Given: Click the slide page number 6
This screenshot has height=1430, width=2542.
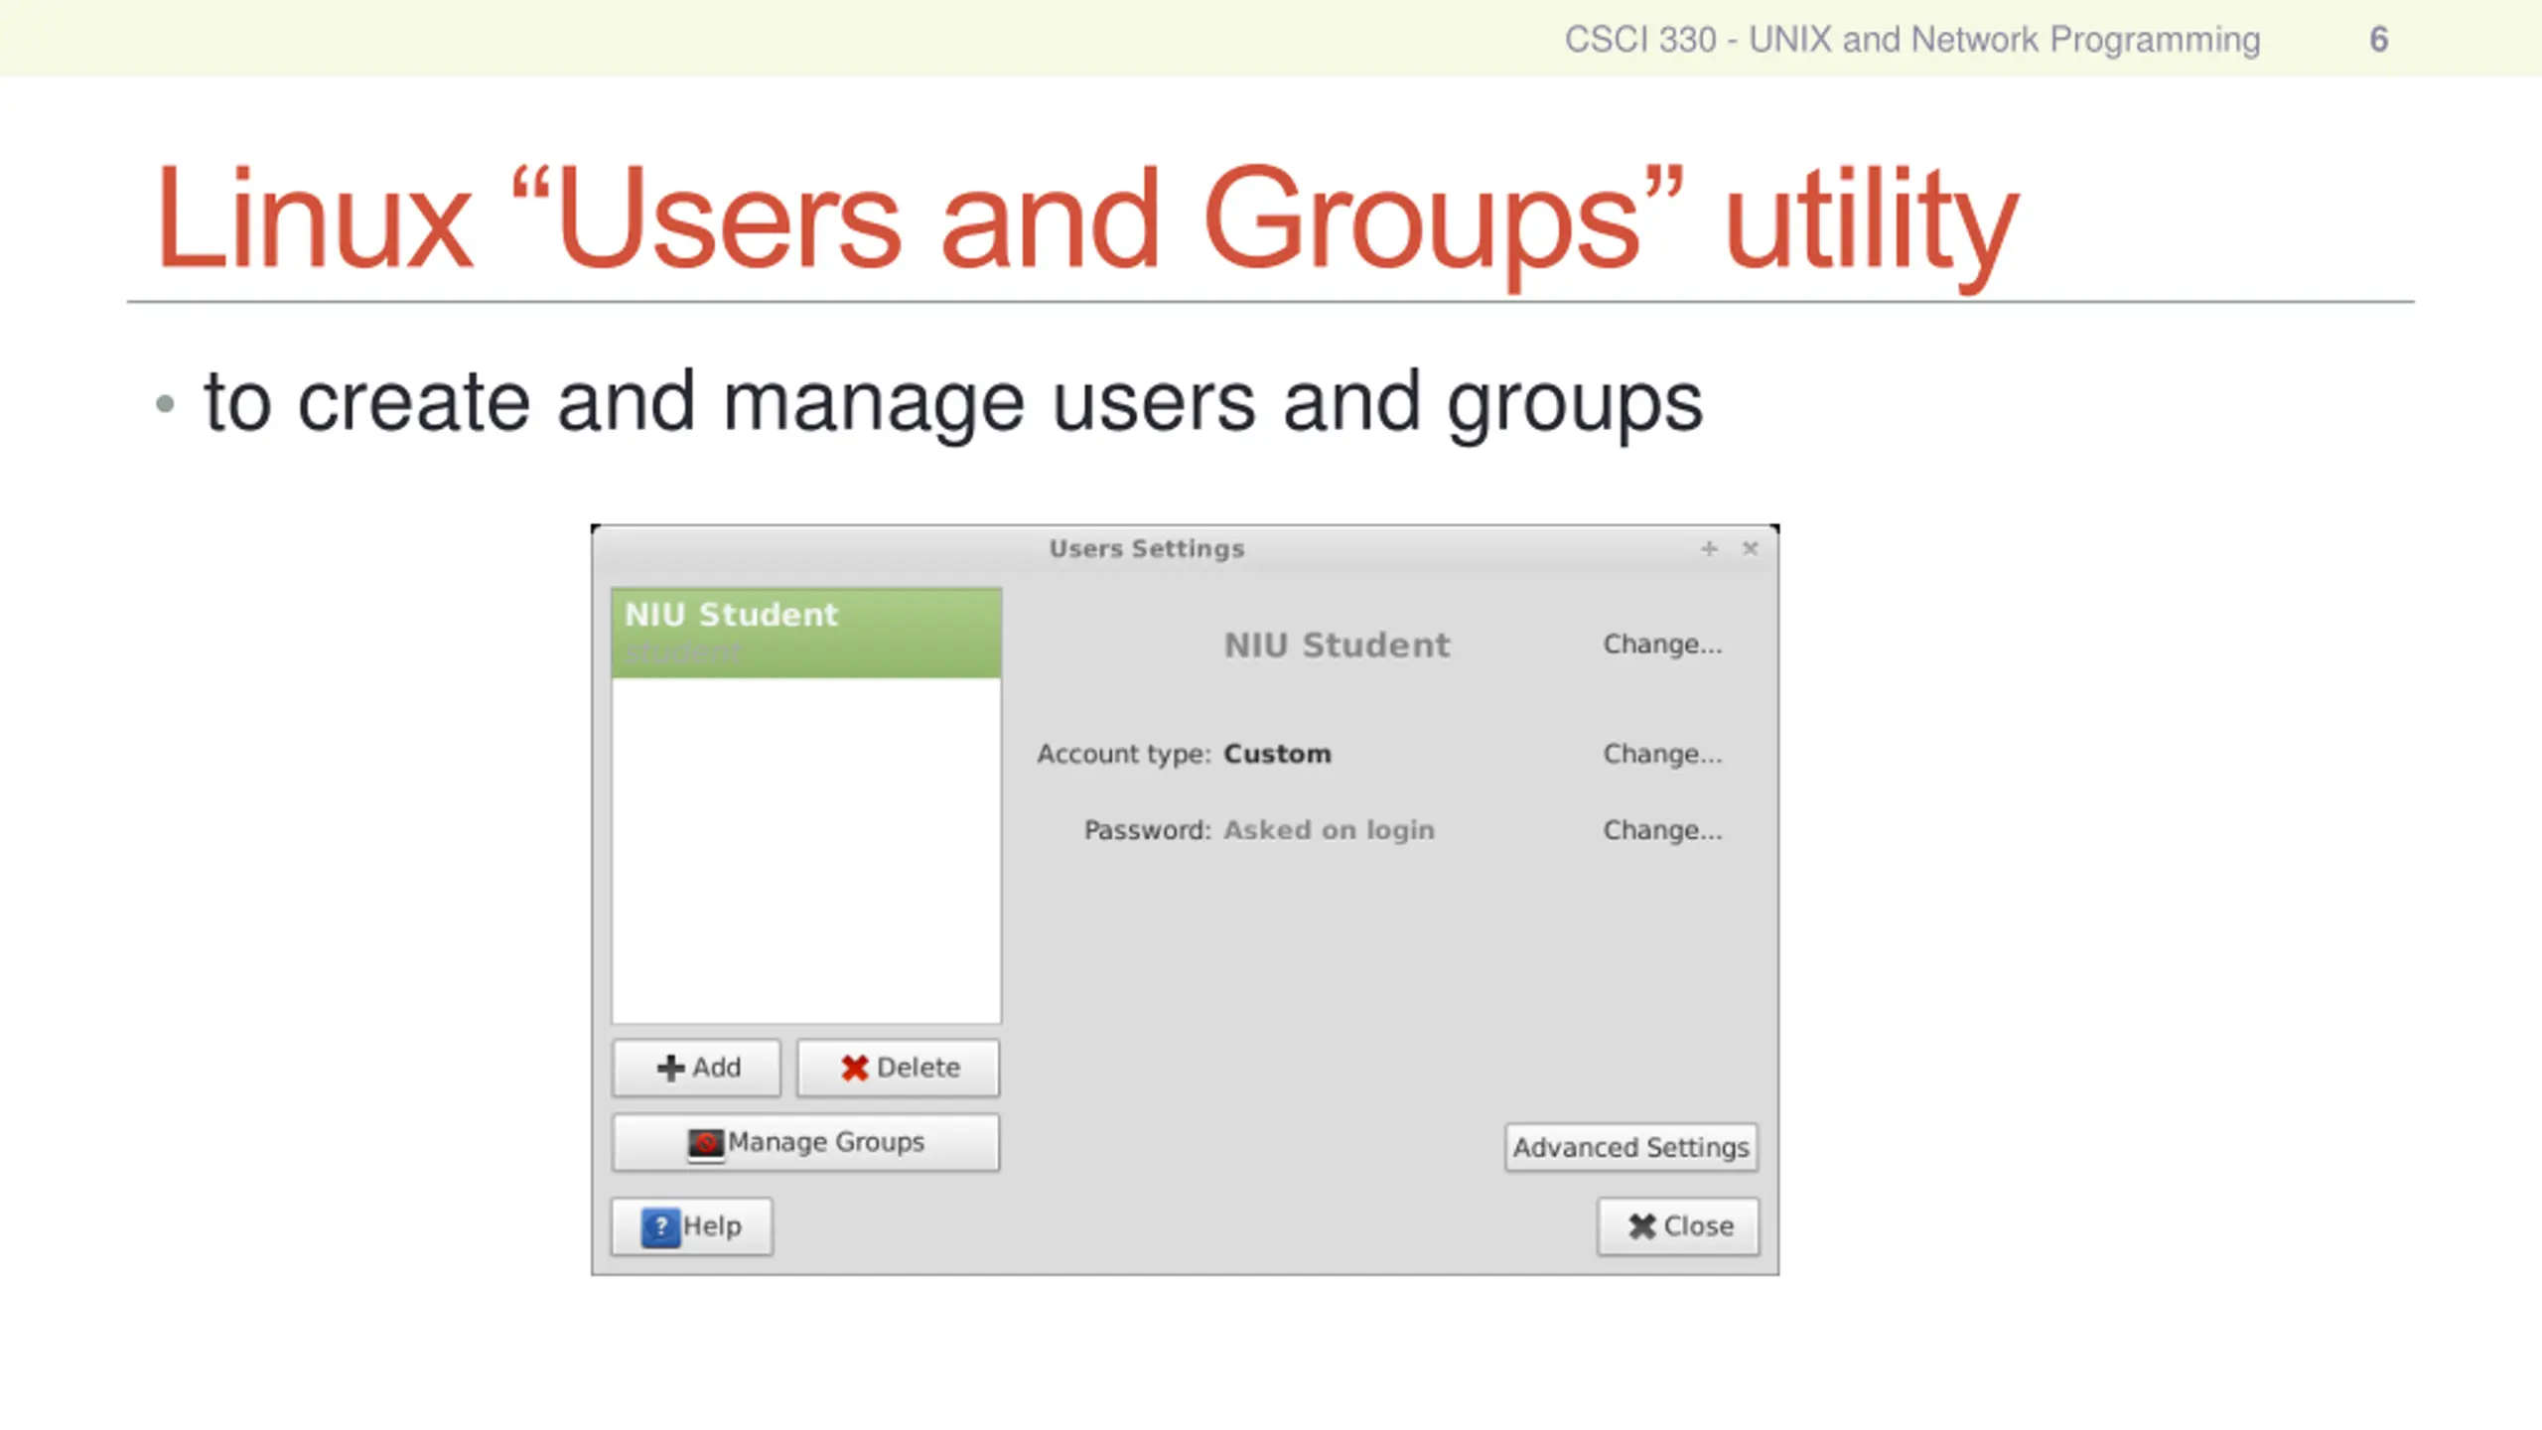Looking at the screenshot, I should click(2378, 40).
